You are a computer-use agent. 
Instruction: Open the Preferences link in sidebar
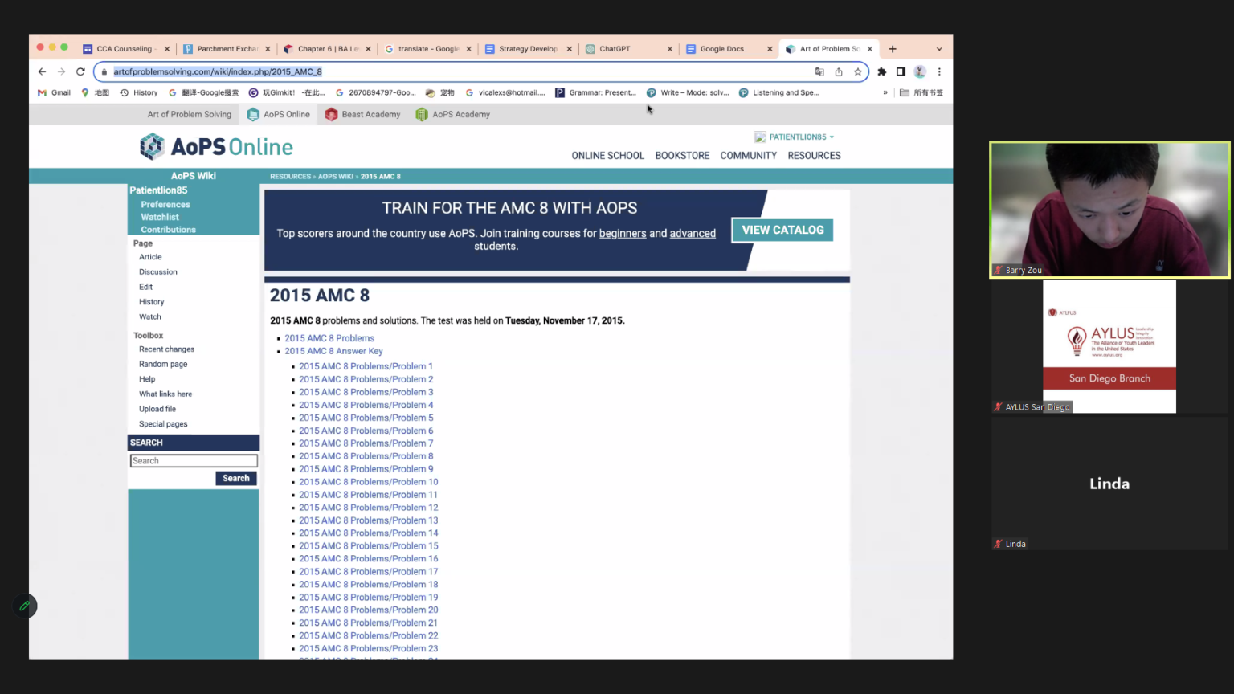pos(165,205)
